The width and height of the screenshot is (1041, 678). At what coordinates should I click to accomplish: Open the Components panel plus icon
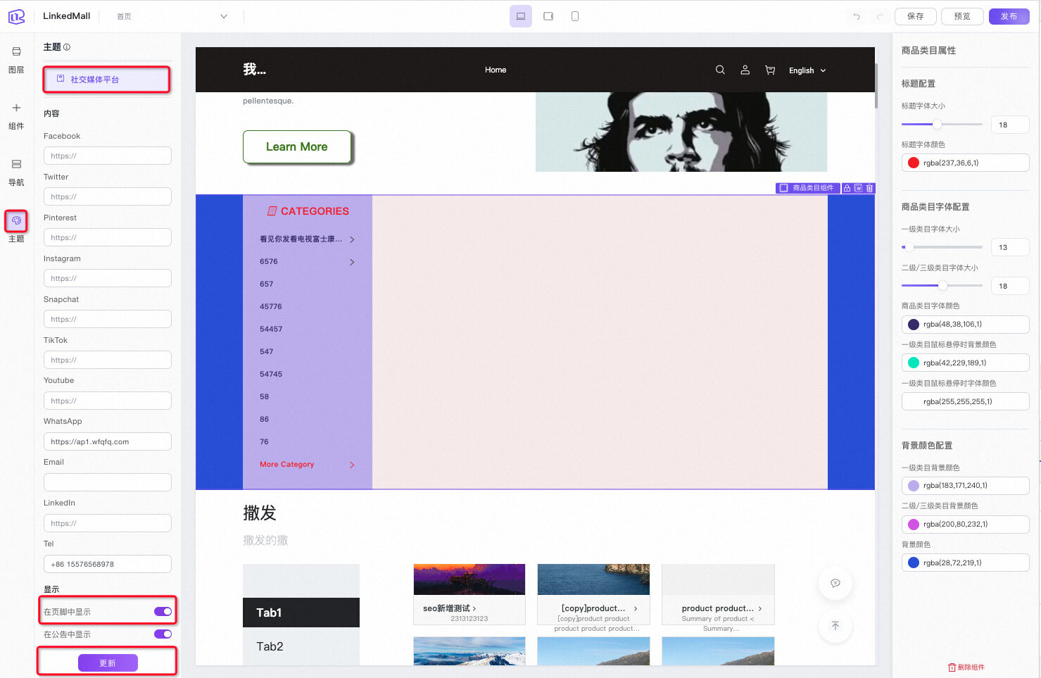(x=16, y=108)
